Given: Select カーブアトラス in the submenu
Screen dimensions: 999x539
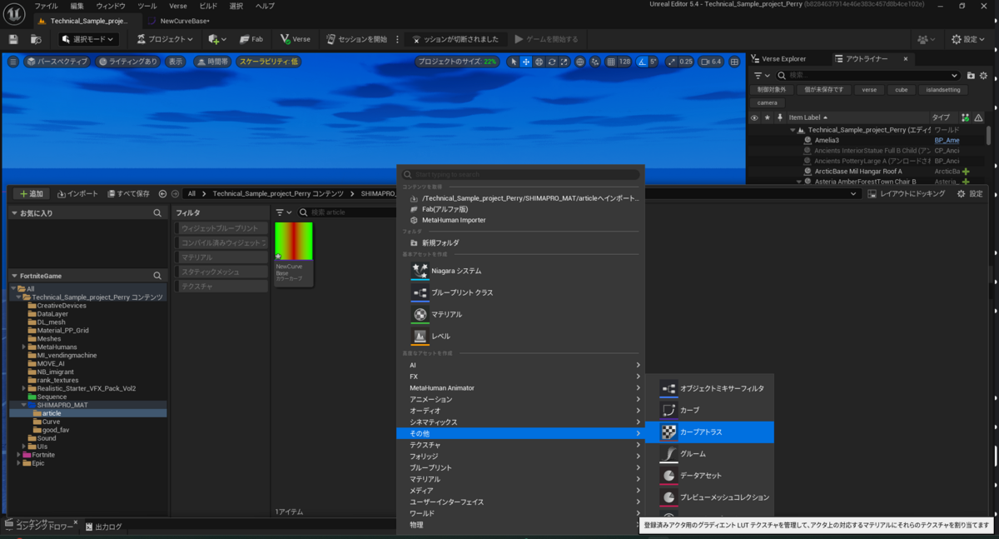Looking at the screenshot, I should [x=709, y=432].
